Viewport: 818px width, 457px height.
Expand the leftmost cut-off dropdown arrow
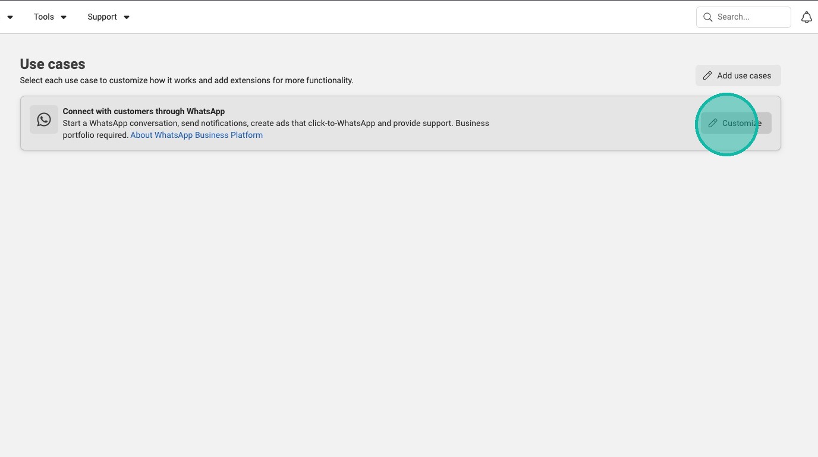[10, 17]
